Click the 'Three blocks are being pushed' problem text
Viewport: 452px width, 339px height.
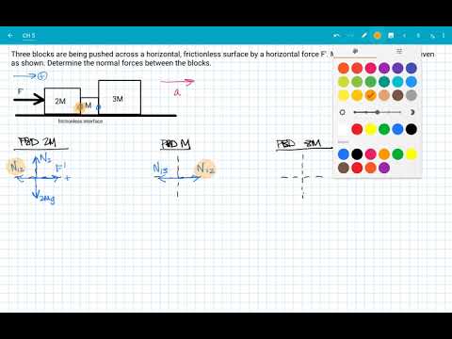click(x=172, y=58)
